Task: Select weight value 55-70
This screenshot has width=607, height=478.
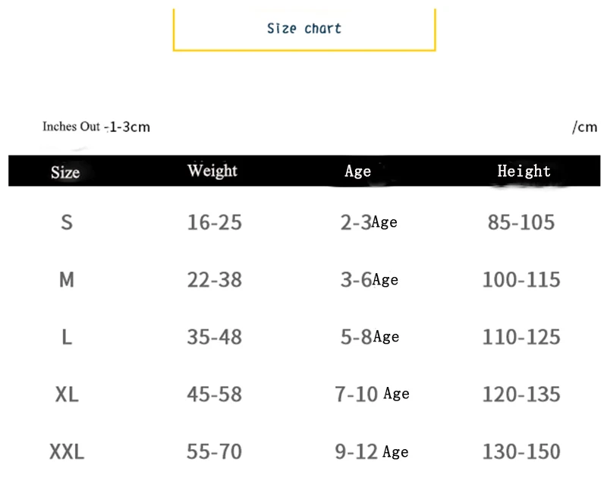Action: point(215,451)
